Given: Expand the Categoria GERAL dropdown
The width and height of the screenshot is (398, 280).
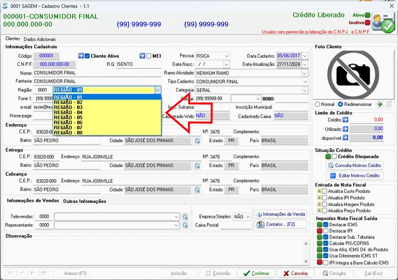Looking at the screenshot, I should point(304,90).
